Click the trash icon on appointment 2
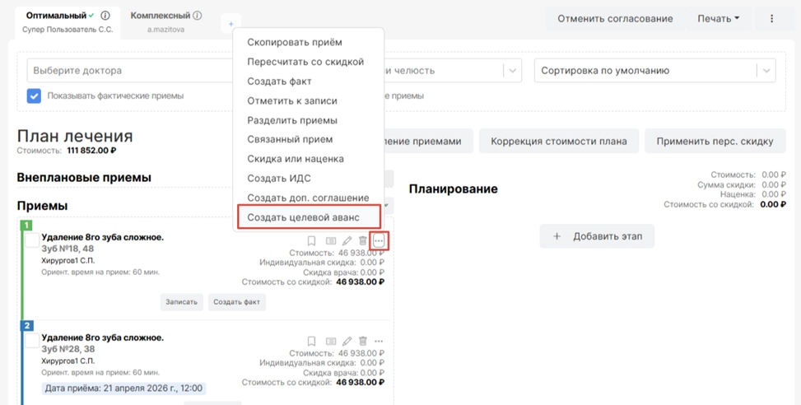 pyautogui.click(x=363, y=342)
